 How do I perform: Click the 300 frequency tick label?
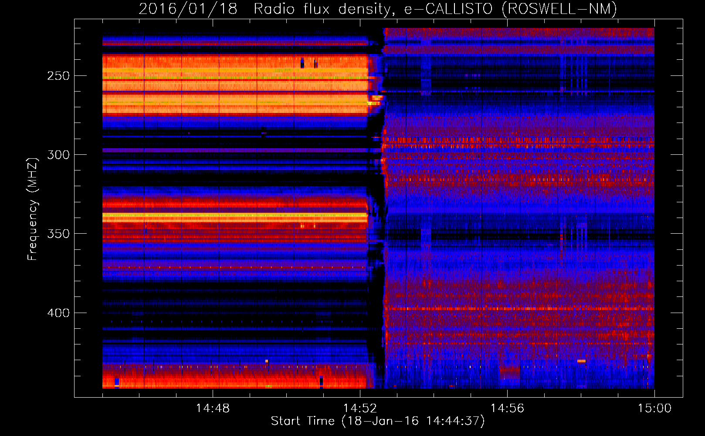(58, 155)
